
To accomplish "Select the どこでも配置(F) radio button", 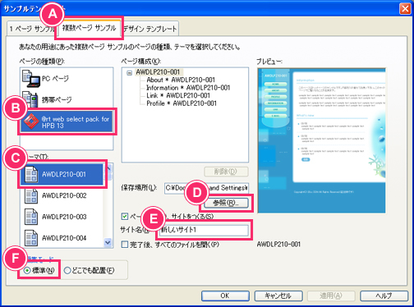I will pyautogui.click(x=67, y=271).
